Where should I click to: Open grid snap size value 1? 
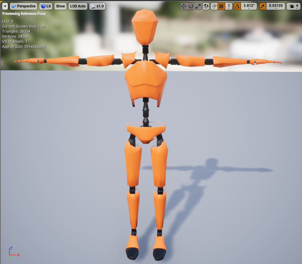[x=229, y=6]
